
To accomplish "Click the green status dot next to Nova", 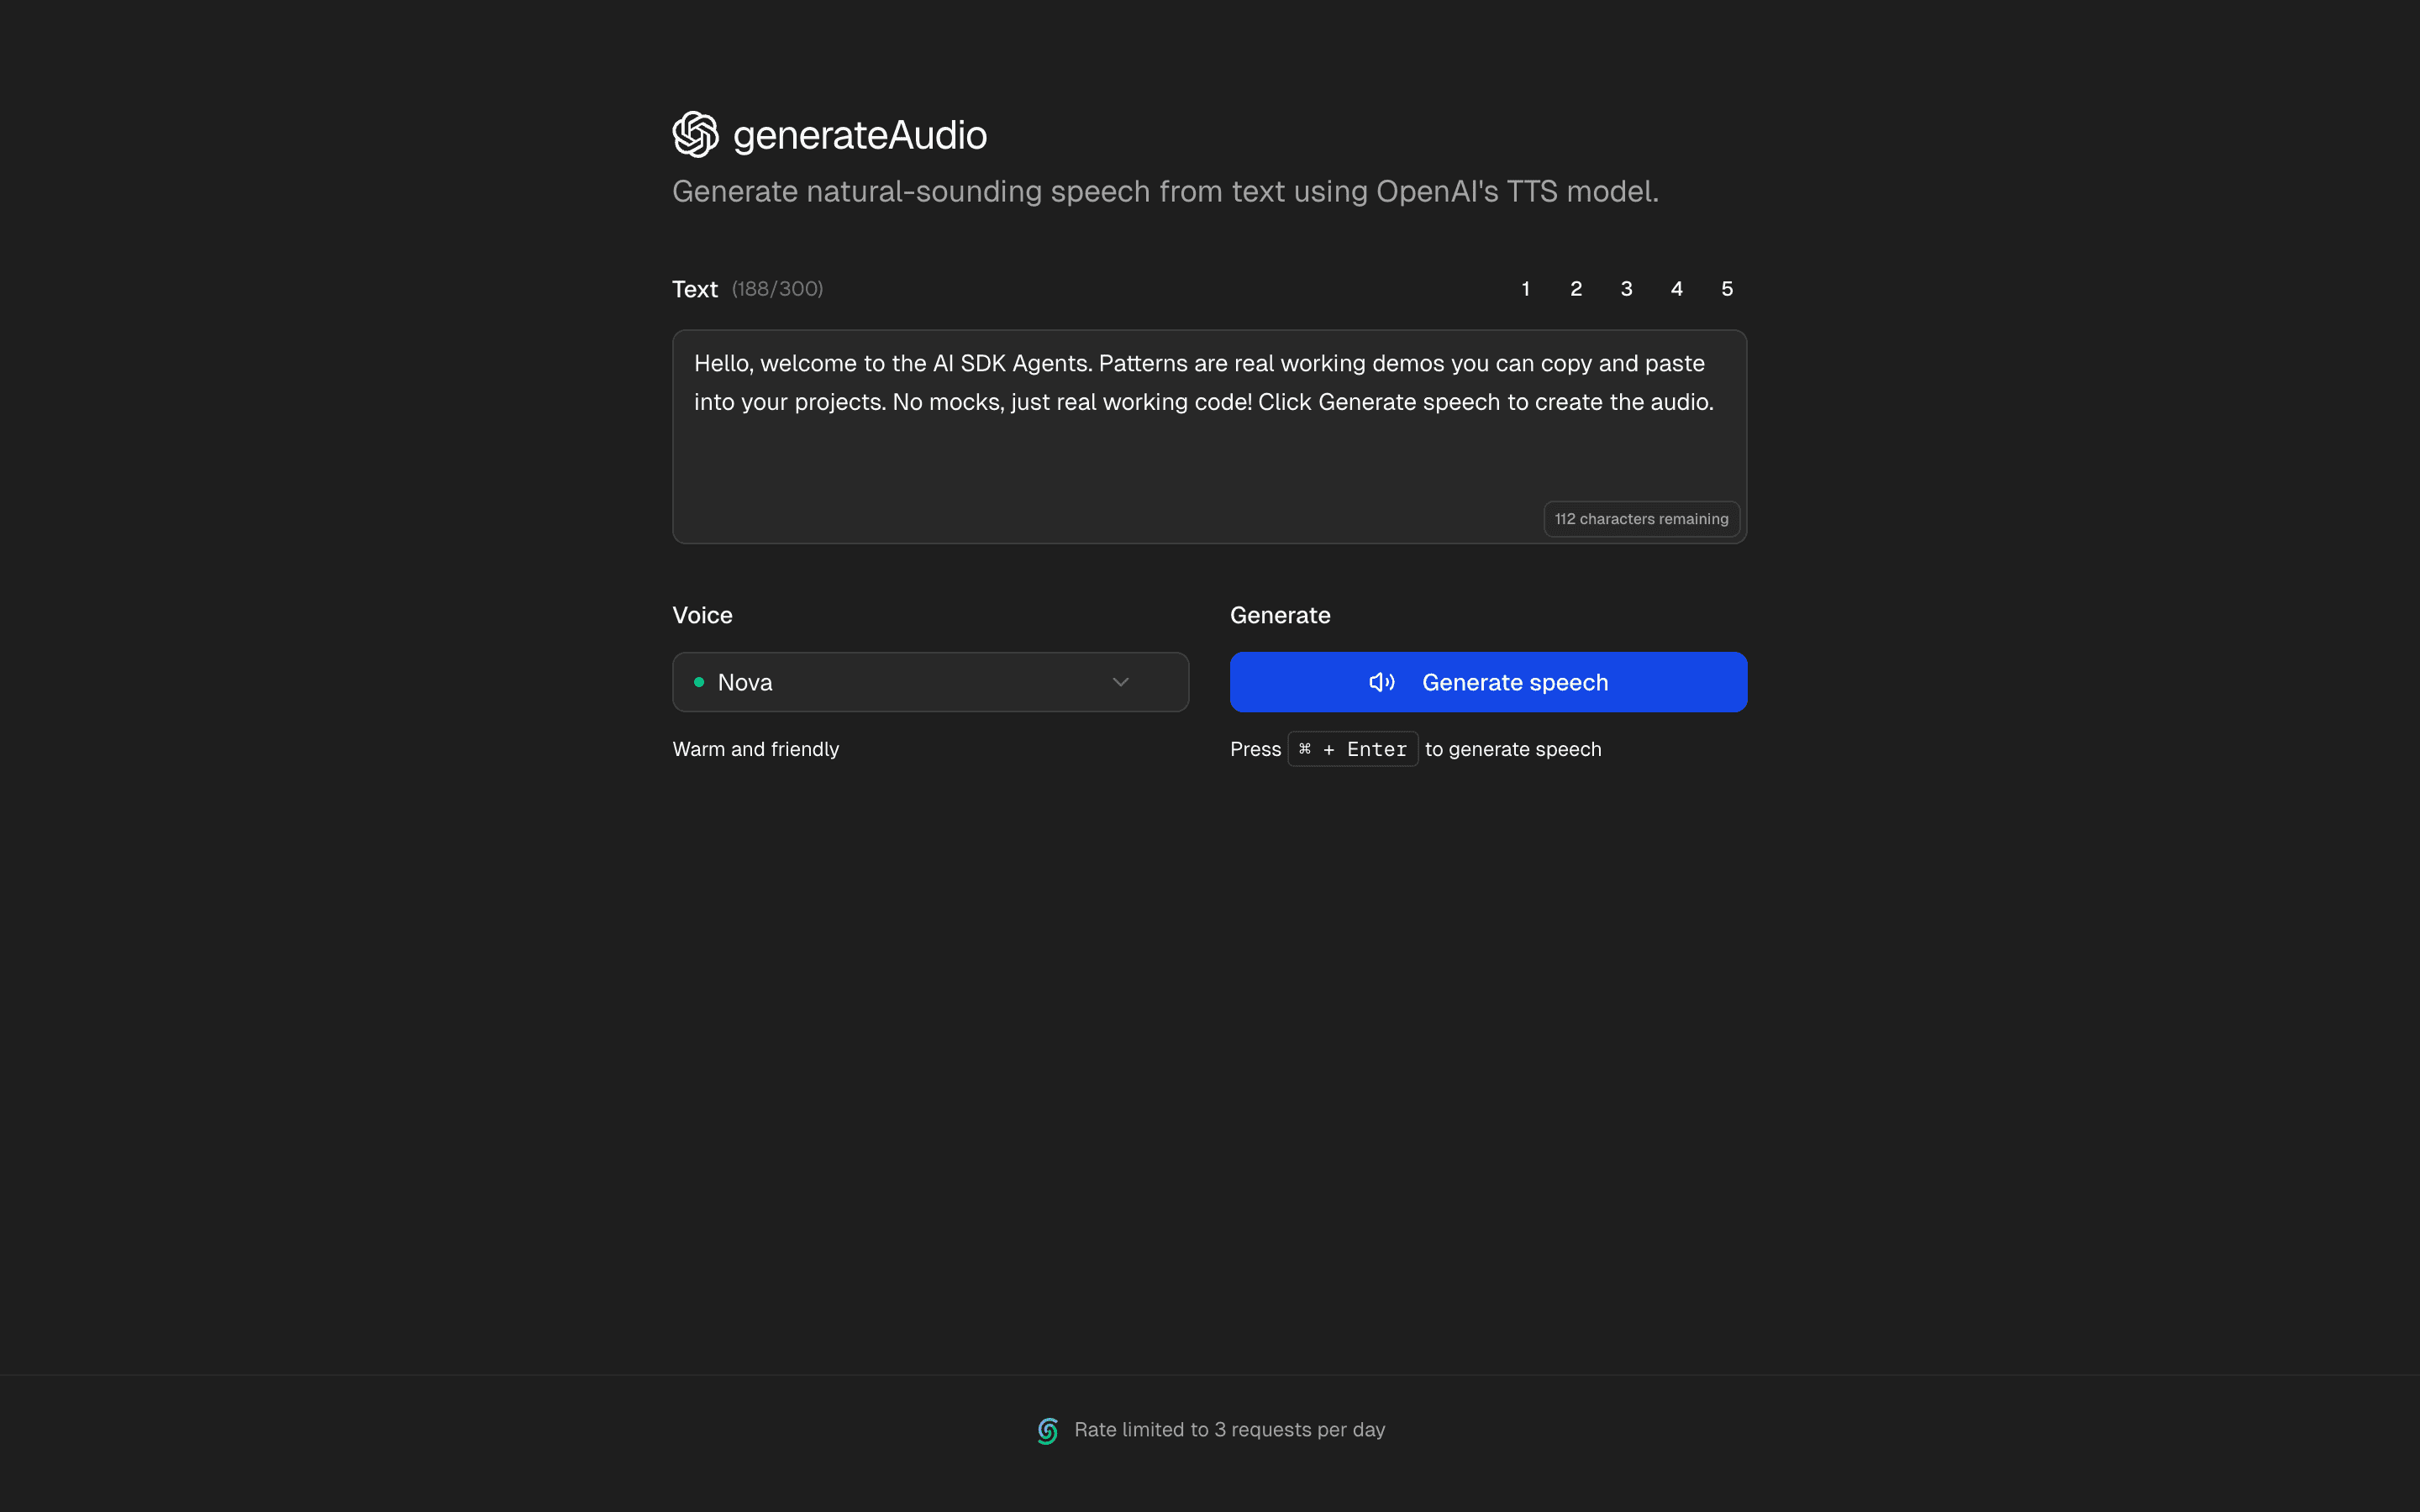I will (x=699, y=682).
